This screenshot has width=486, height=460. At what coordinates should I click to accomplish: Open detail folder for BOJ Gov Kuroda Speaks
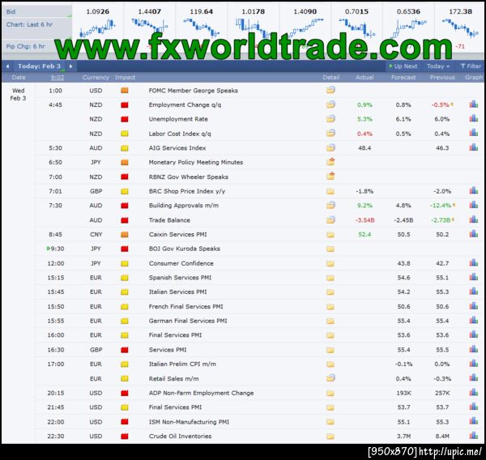point(330,249)
